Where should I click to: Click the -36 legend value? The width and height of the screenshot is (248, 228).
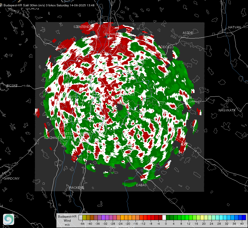98,224
